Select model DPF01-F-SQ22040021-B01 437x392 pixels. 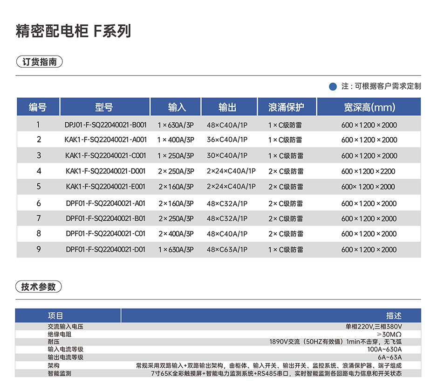pos(106,218)
